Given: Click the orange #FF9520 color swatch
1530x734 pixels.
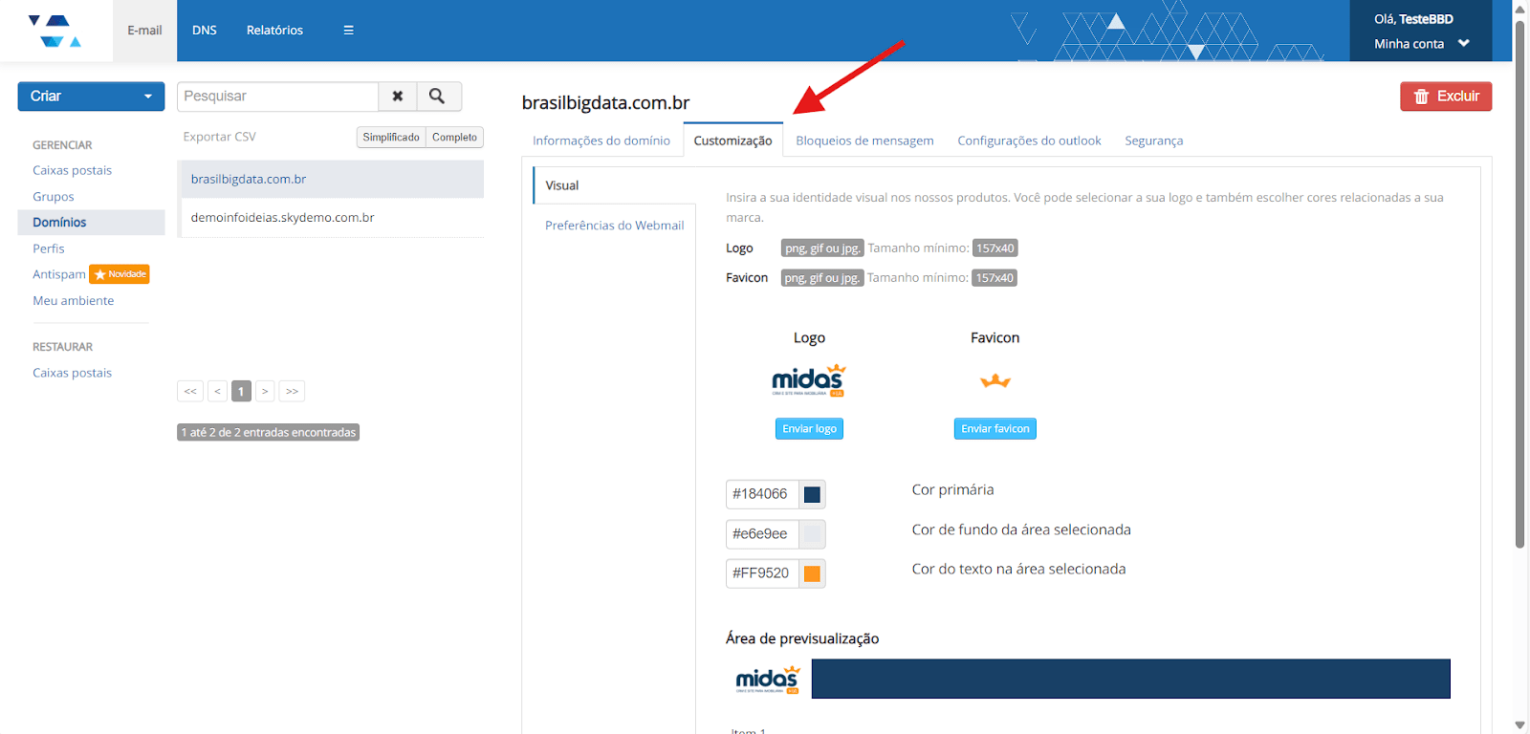Looking at the screenshot, I should coord(812,573).
